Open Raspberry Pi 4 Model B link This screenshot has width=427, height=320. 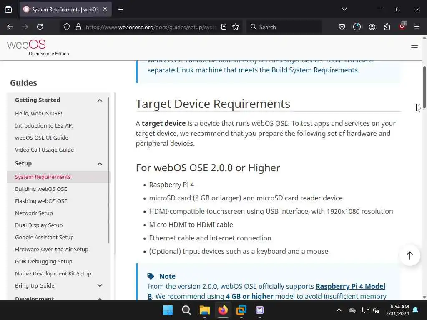pyautogui.click(x=350, y=287)
